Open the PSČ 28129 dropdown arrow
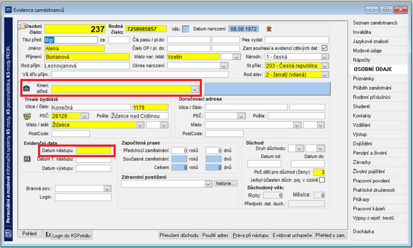Image resolution: width=413 pixels, height=248 pixels. pyautogui.click(x=84, y=116)
